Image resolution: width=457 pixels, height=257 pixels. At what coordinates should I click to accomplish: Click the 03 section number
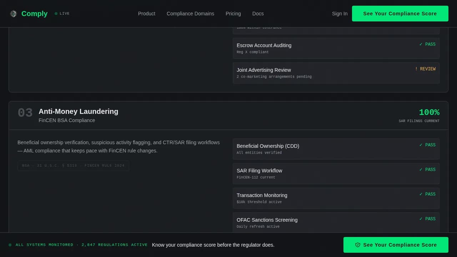[25, 113]
